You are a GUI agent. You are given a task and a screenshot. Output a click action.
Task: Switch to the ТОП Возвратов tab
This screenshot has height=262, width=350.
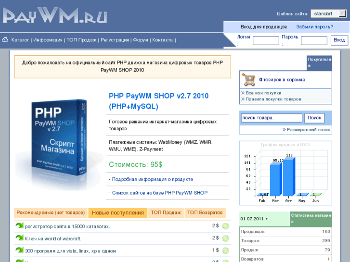[205, 212]
